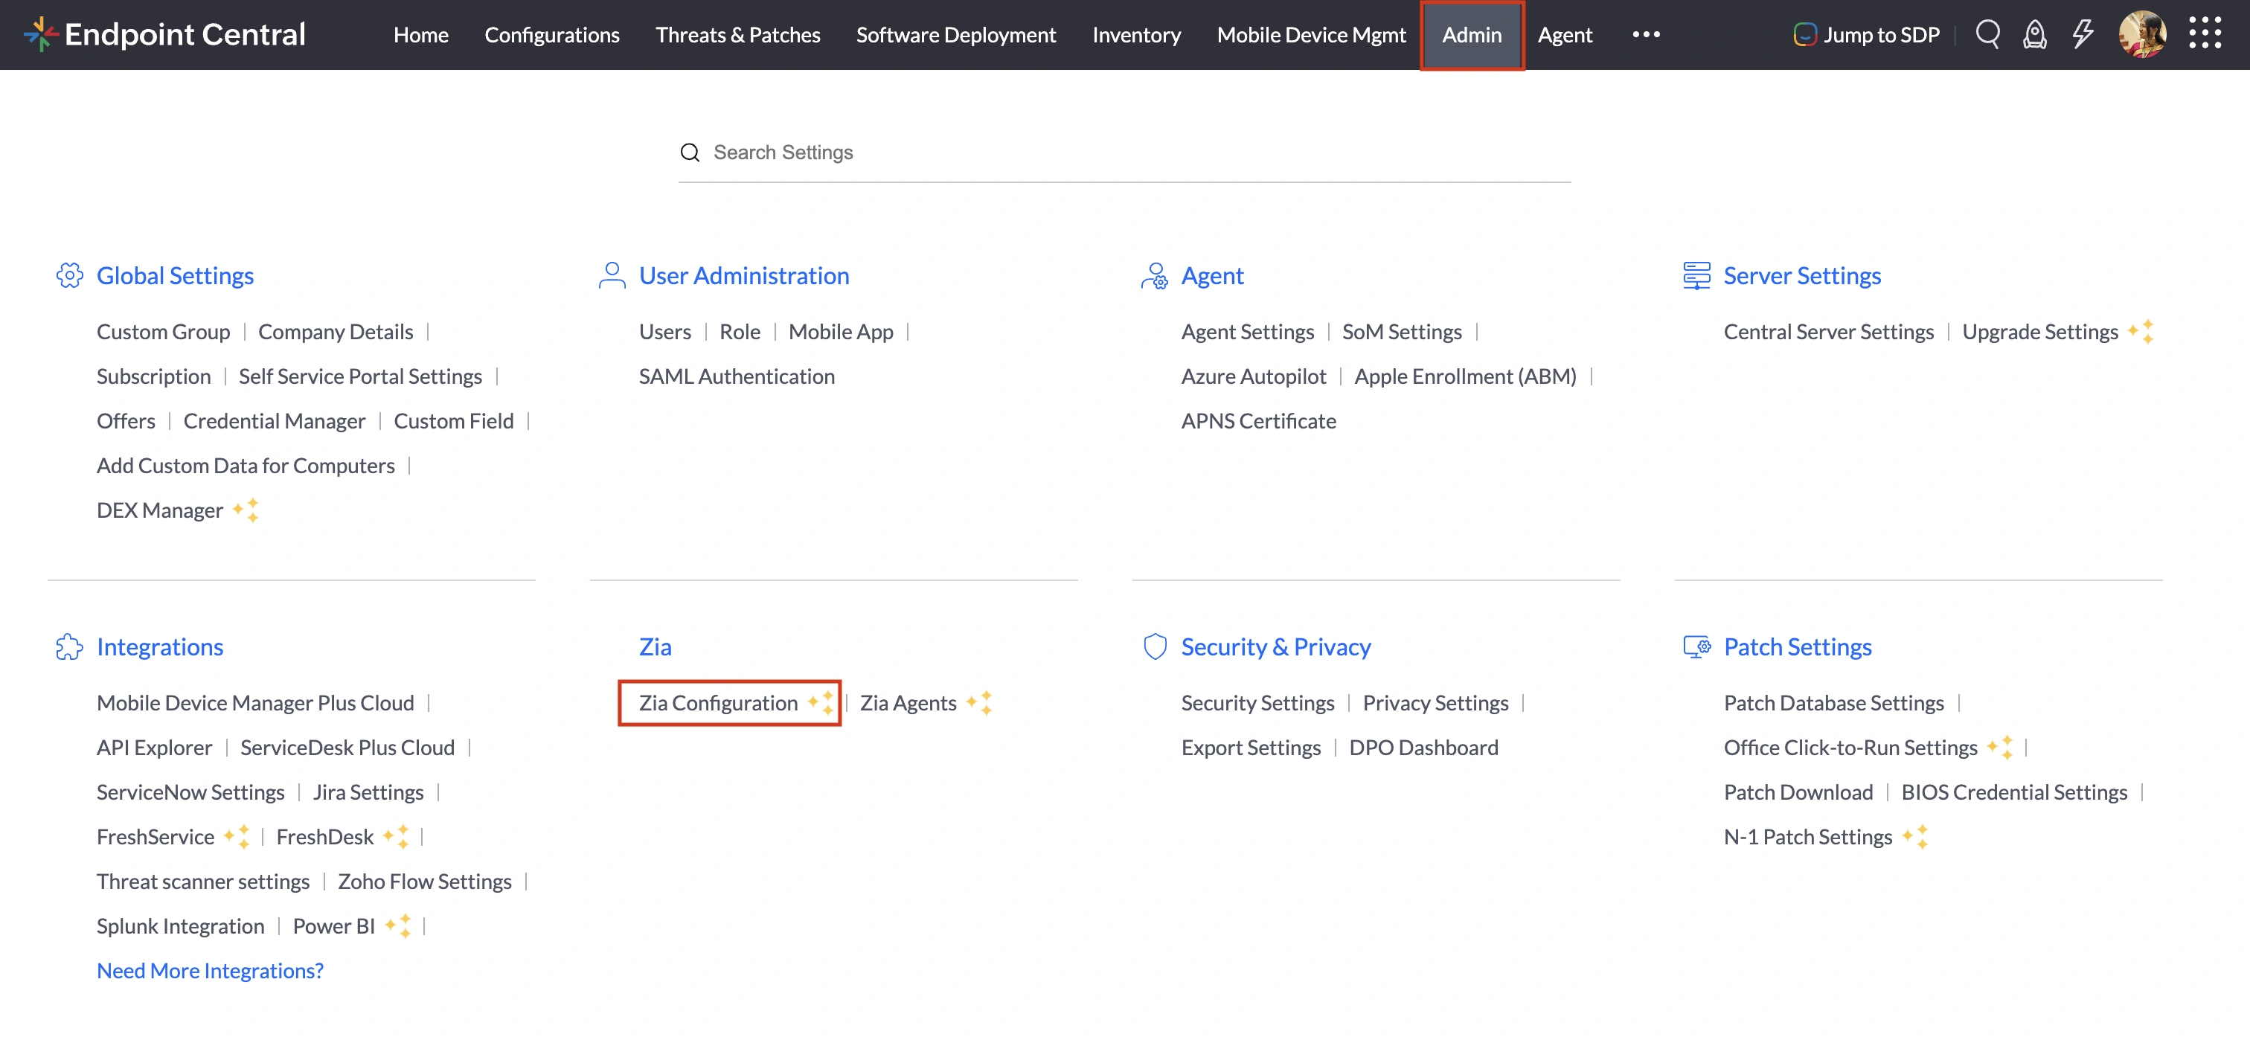Focus the Search Settings field
The image size is (2250, 1040).
1124,152
